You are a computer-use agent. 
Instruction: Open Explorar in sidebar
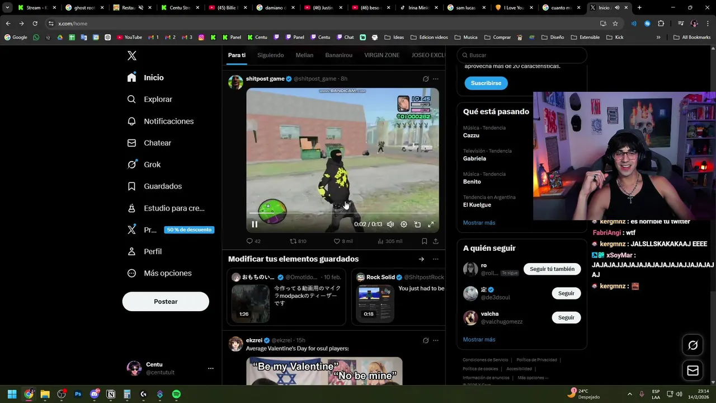click(x=149, y=99)
